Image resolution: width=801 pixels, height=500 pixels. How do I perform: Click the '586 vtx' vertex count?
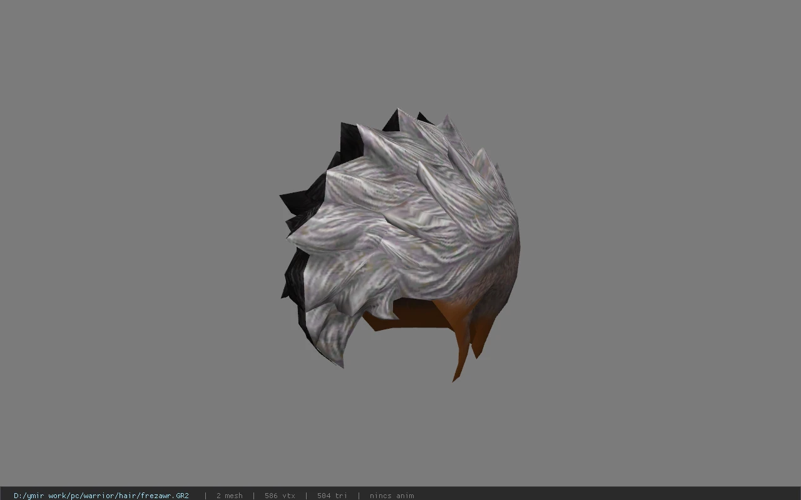tap(280, 496)
